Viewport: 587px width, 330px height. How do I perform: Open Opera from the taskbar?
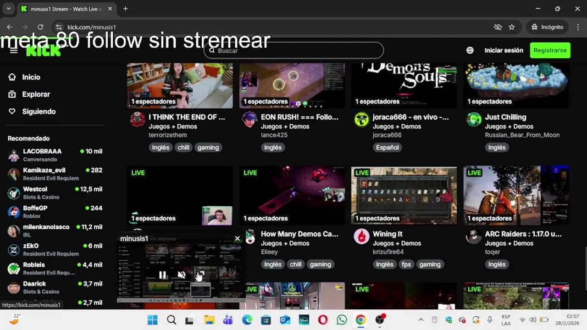323,320
